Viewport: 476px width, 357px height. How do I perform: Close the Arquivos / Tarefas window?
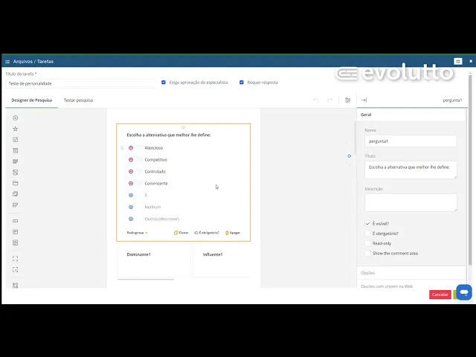tap(471, 61)
